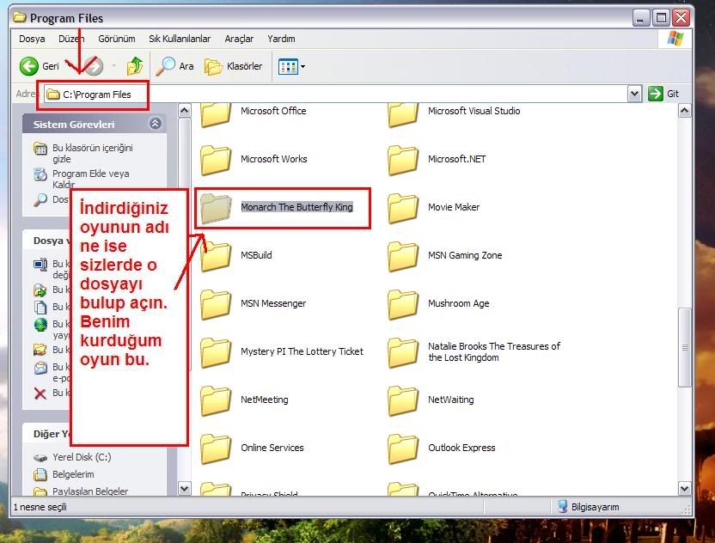Toggle the Klasörler folder tree pane
The image size is (715, 543).
tap(233, 66)
